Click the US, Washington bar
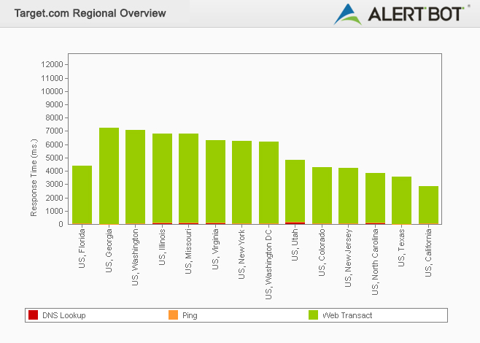480x343 pixels. [x=135, y=177]
